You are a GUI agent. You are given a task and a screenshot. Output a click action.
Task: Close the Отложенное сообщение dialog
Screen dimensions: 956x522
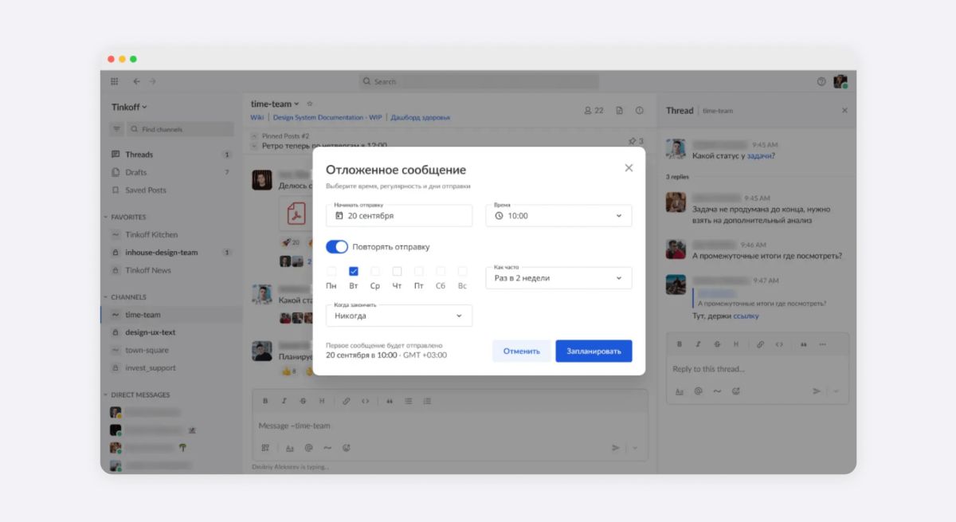pos(629,168)
